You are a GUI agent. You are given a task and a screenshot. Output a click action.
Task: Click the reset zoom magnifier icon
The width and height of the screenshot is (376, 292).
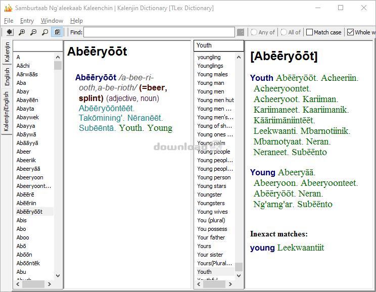[x=45, y=32]
